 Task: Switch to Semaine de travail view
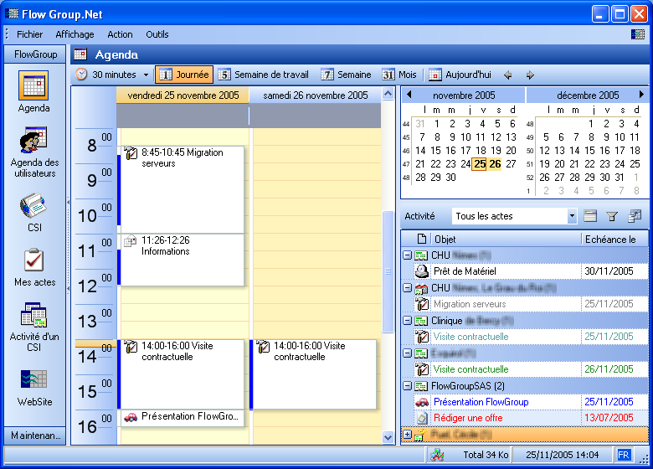coord(260,75)
